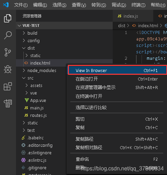This screenshot has width=167, height=175.
Task: Expand the config folder
Action: click(x=24, y=40)
